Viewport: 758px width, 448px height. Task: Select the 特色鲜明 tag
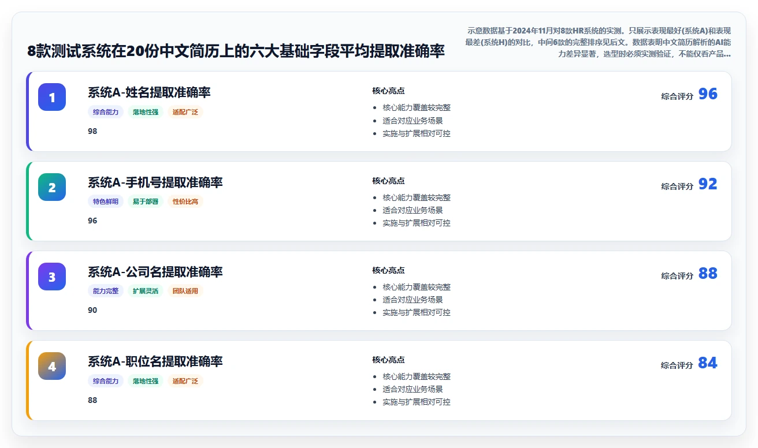pos(106,201)
